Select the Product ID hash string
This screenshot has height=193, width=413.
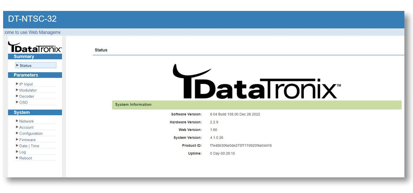(241, 145)
